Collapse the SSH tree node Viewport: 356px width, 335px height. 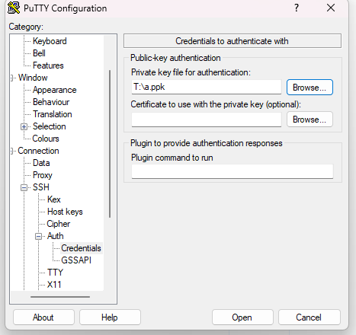click(x=24, y=187)
